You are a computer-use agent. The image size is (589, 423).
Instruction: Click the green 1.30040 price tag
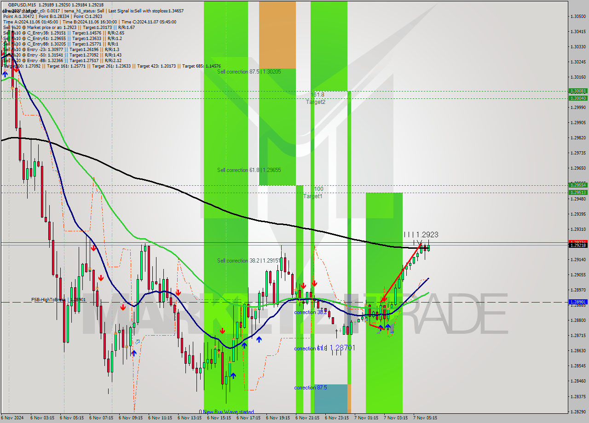578,98
